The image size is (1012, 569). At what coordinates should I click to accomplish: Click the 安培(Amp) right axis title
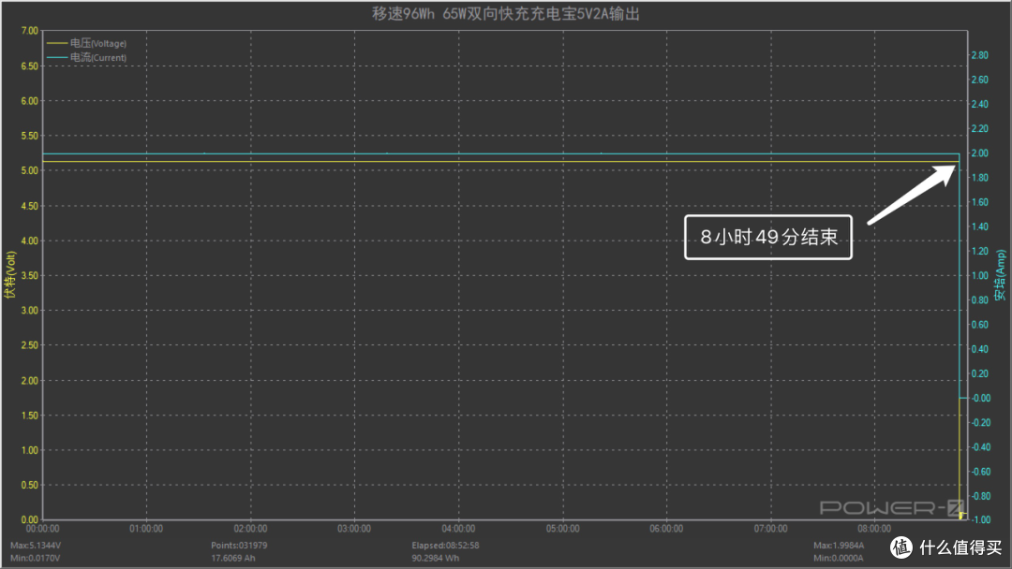coord(1000,275)
